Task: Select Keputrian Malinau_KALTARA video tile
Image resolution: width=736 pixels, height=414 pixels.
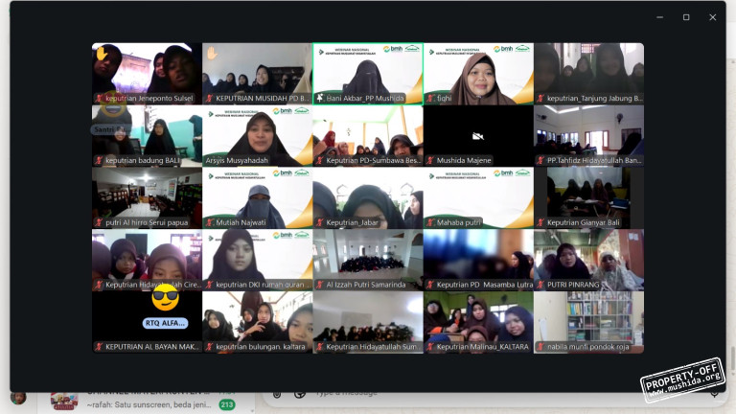Action: (478, 322)
